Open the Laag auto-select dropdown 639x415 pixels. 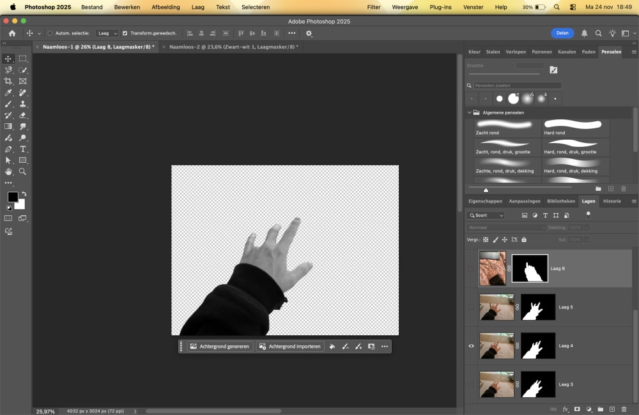click(x=107, y=33)
